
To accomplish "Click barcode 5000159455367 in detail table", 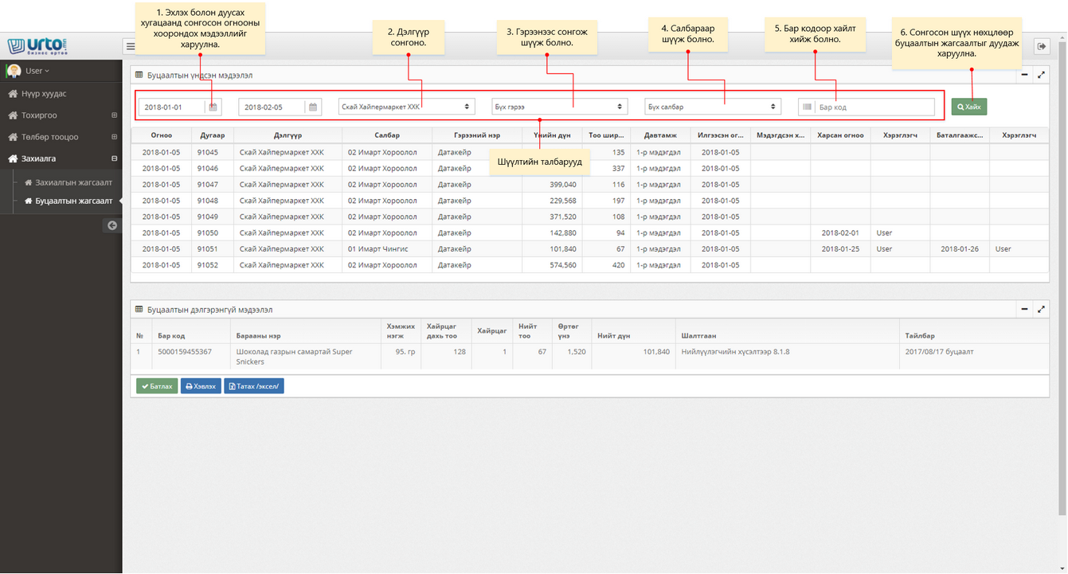I will coord(185,351).
